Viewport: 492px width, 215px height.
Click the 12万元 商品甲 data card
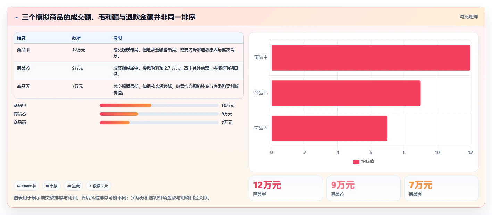click(x=286, y=188)
